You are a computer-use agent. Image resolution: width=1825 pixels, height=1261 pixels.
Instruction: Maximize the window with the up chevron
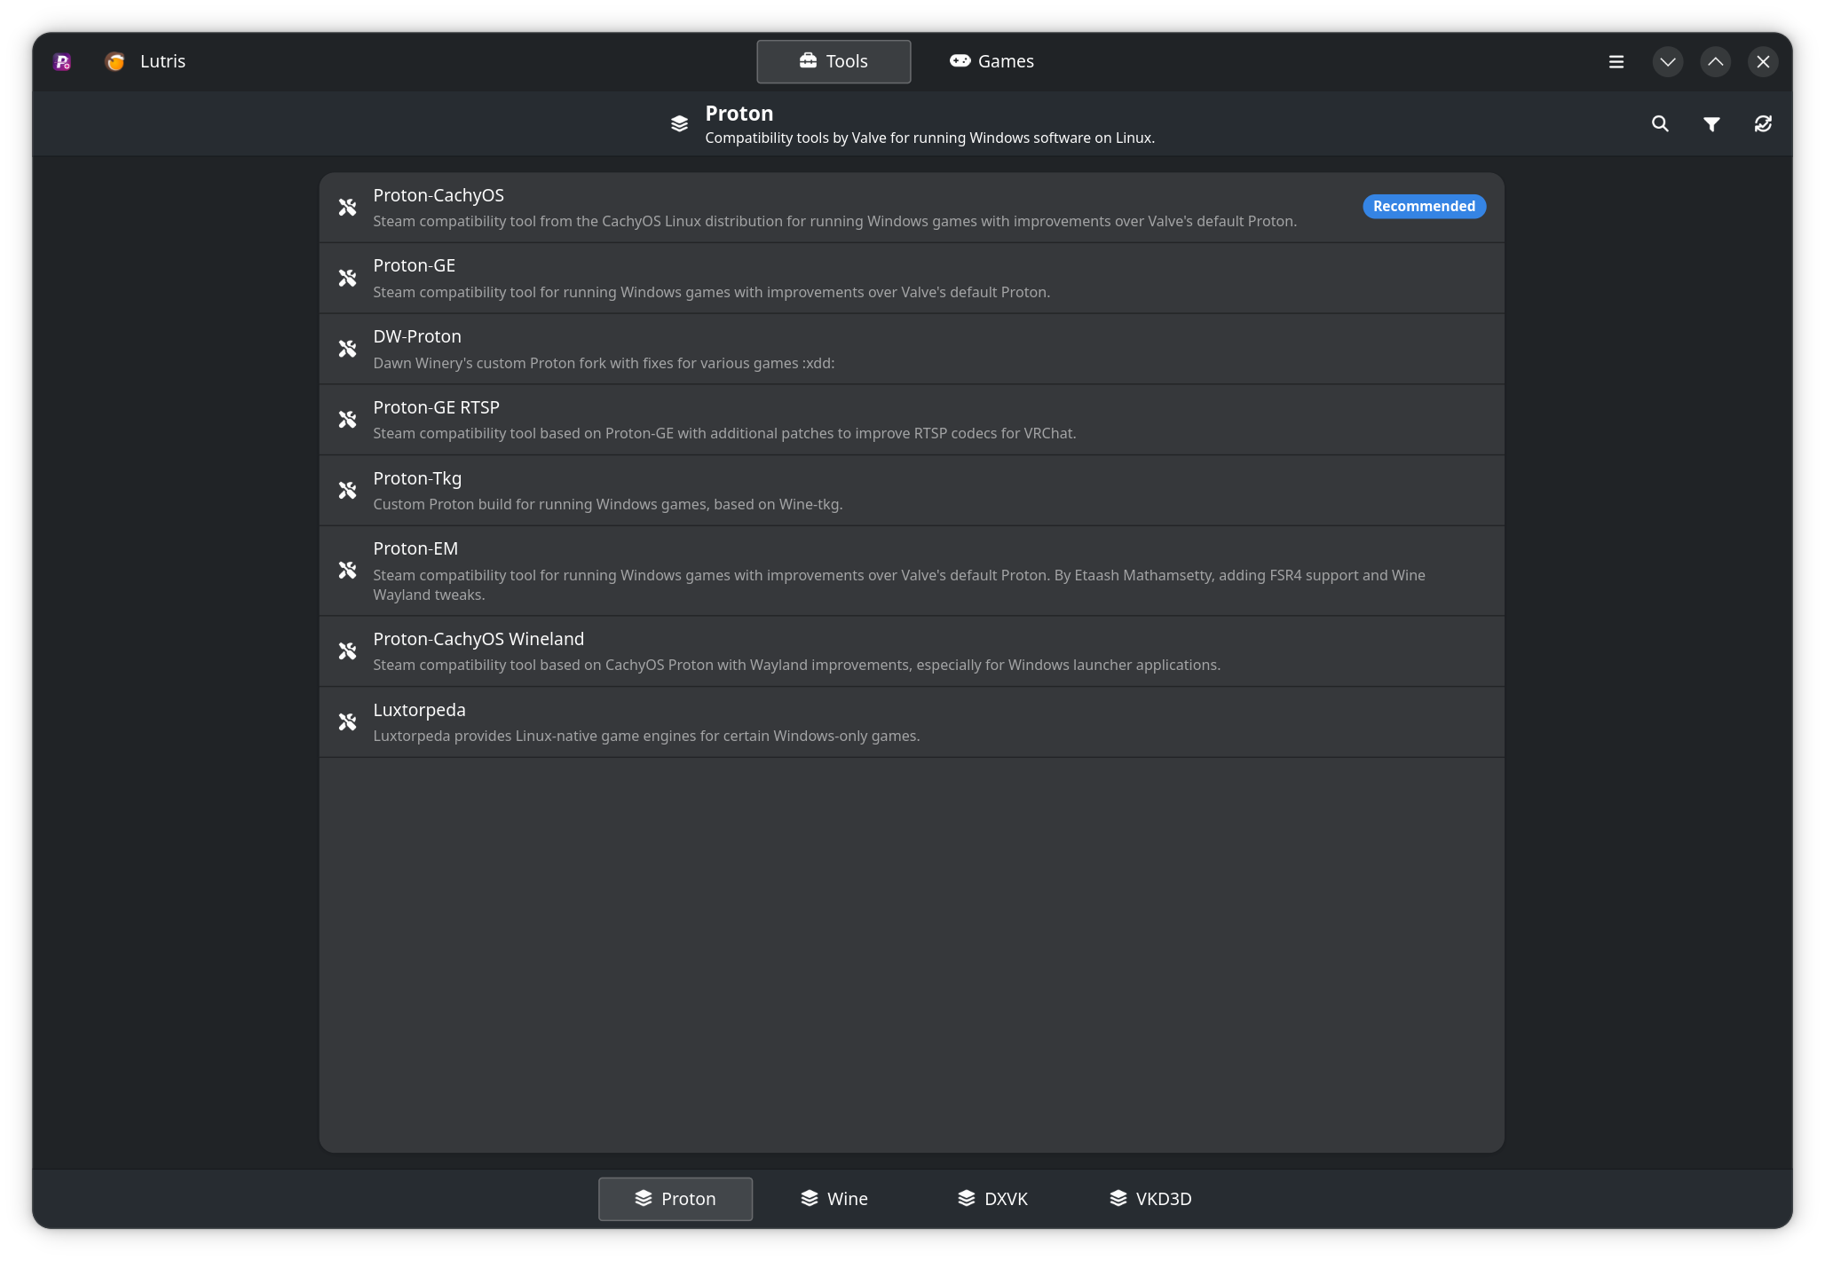(1716, 61)
